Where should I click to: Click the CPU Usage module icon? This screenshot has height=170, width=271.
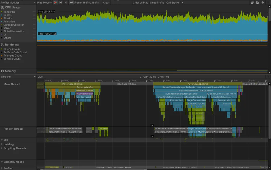click(2, 7)
